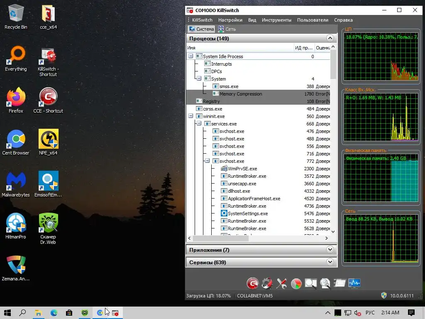Sort by the Оценка column header
The height and width of the screenshot is (319, 425).
coord(322,48)
